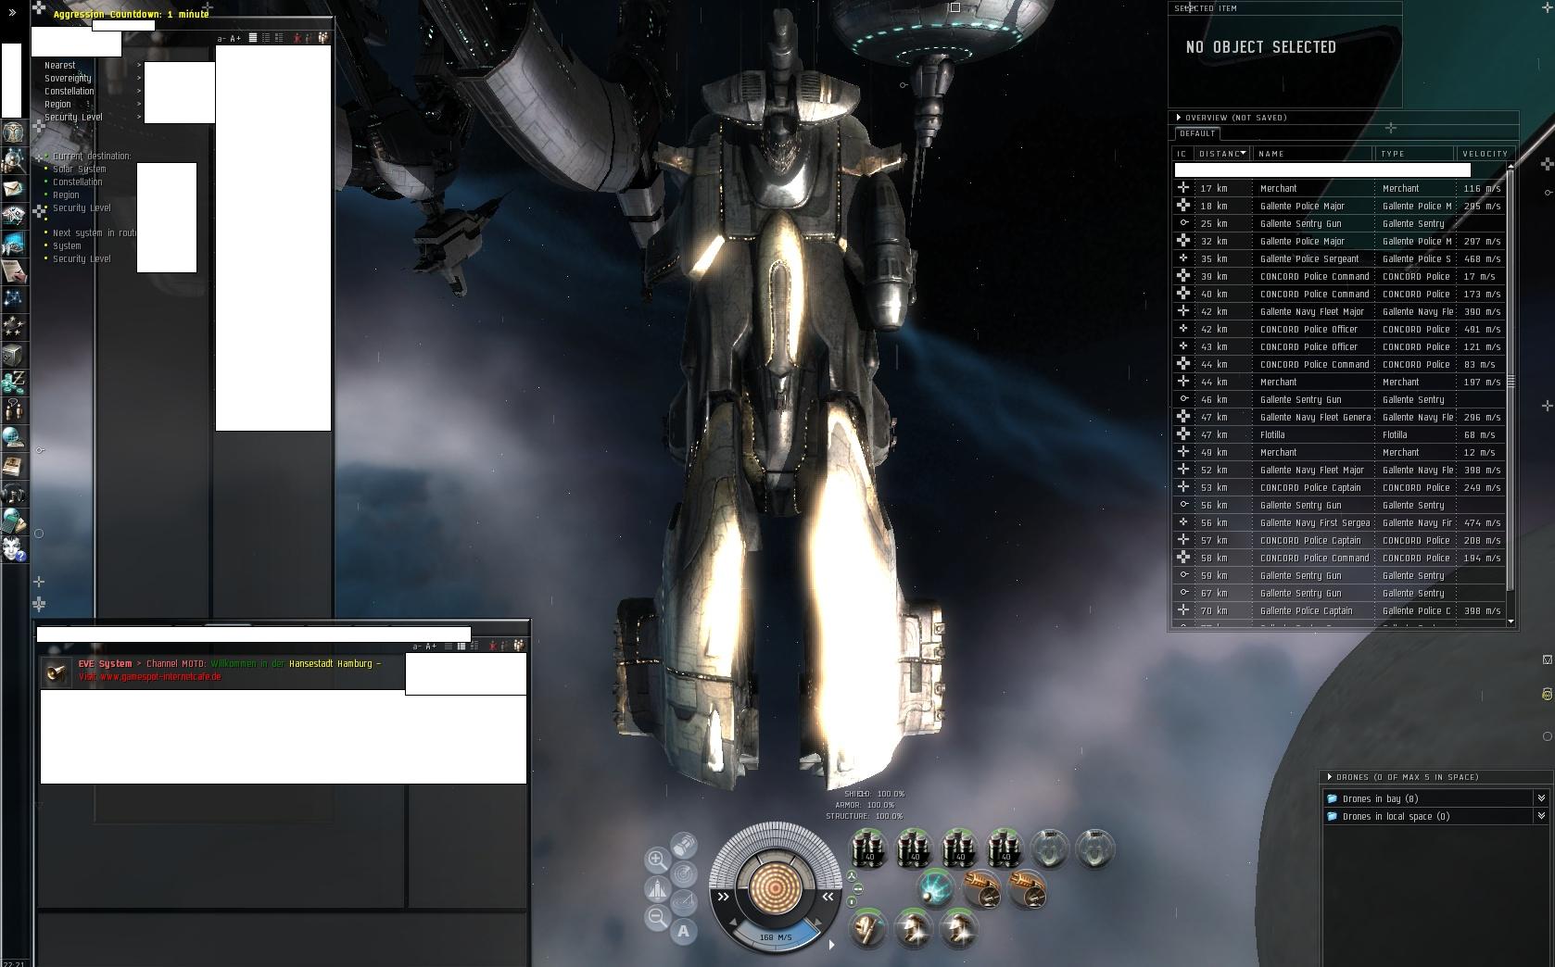Click the zoom in magnifier on HUD
Screen dimensions: 1555x967
[657, 860]
